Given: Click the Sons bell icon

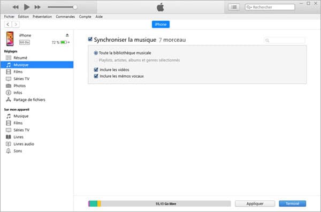Looking at the screenshot, I should click(x=9, y=151).
